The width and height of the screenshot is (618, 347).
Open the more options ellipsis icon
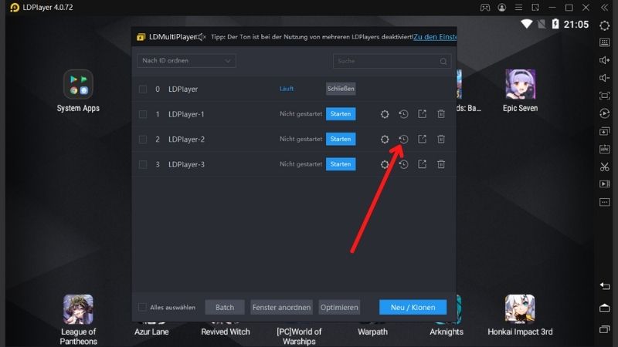(605, 202)
